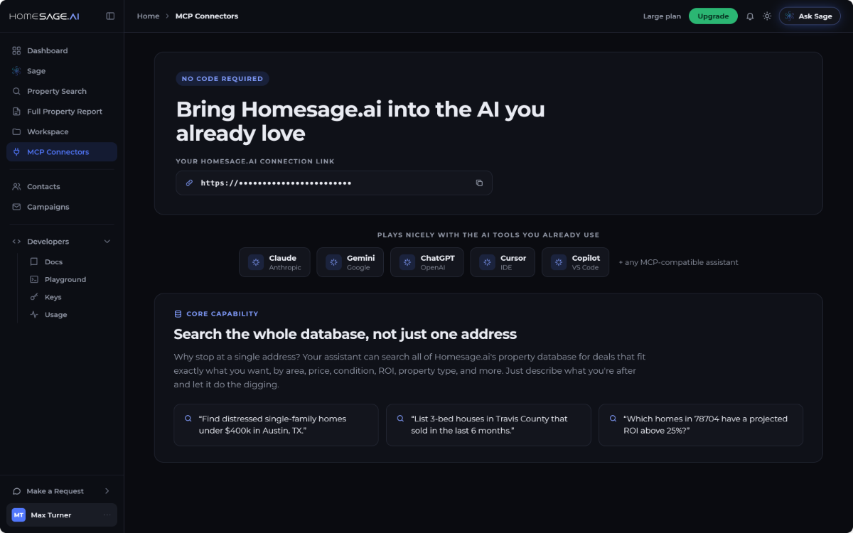This screenshot has height=533, width=853.
Task: Copy the connection link with copy icon
Action: 479,183
